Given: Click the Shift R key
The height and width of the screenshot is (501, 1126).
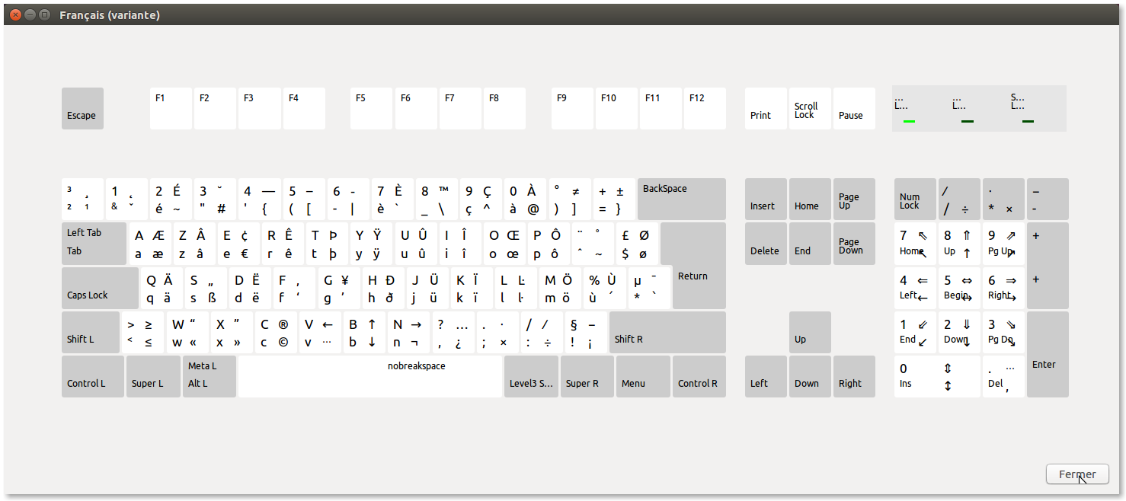Looking at the screenshot, I should point(667,332).
